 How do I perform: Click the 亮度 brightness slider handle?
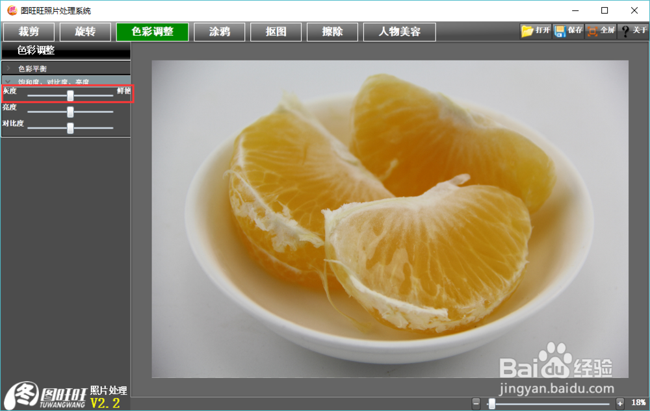tap(70, 112)
